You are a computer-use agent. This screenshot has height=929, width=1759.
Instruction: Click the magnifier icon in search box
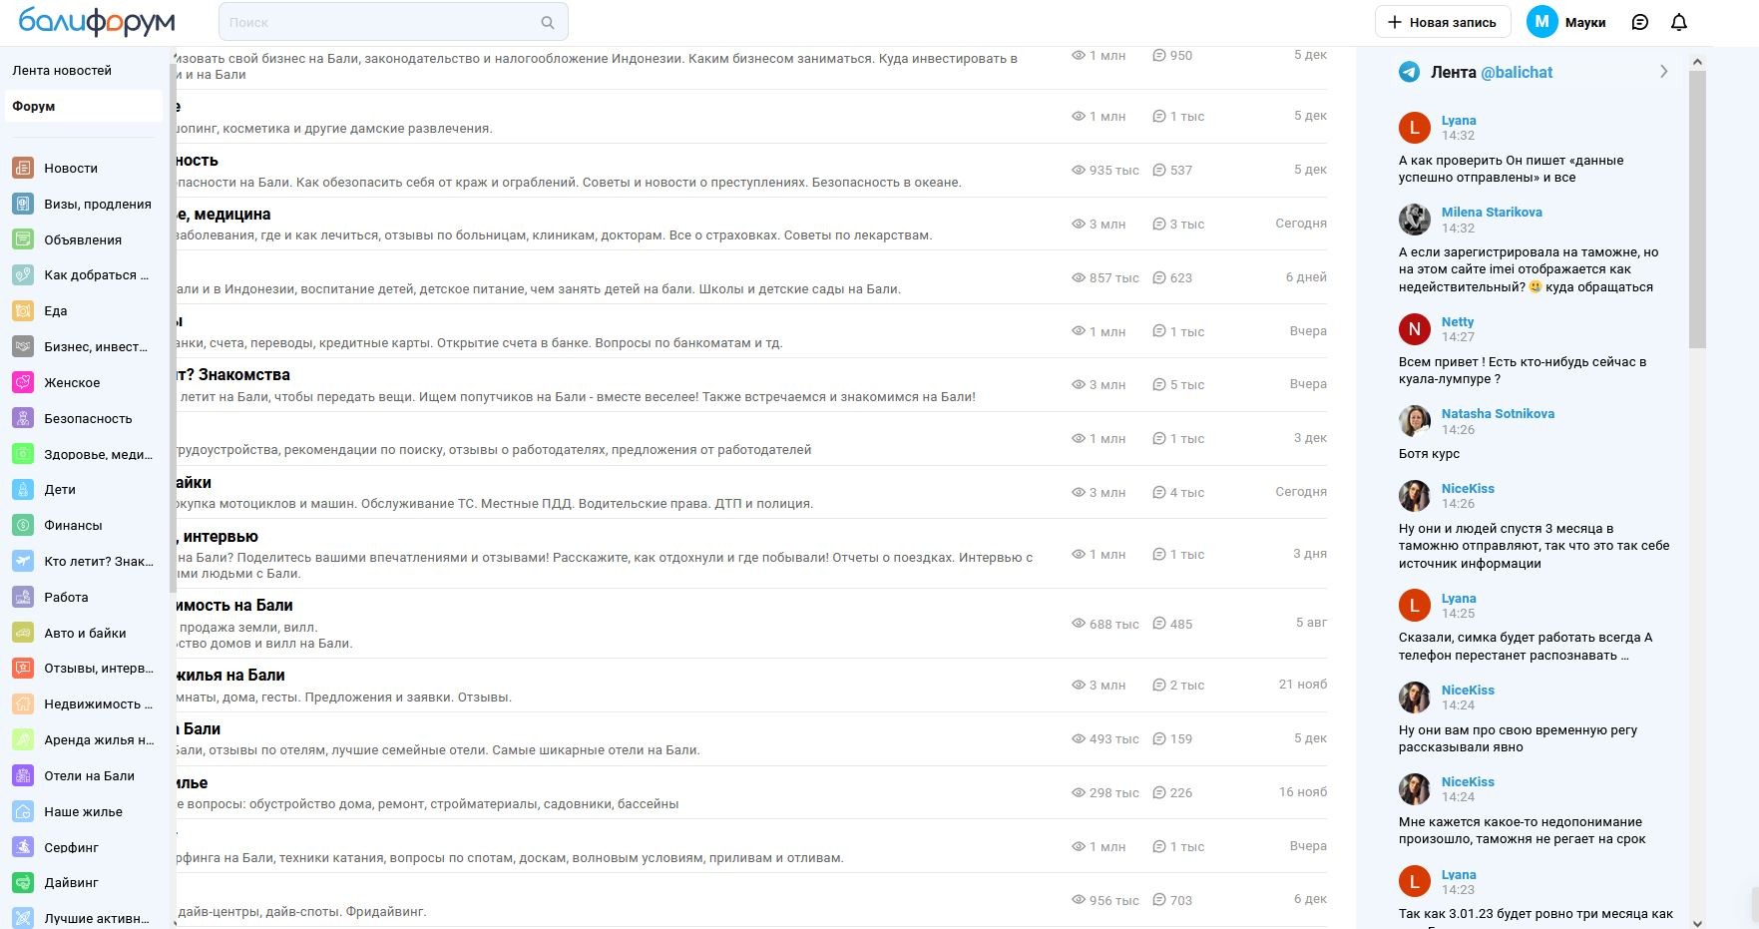[x=547, y=22]
